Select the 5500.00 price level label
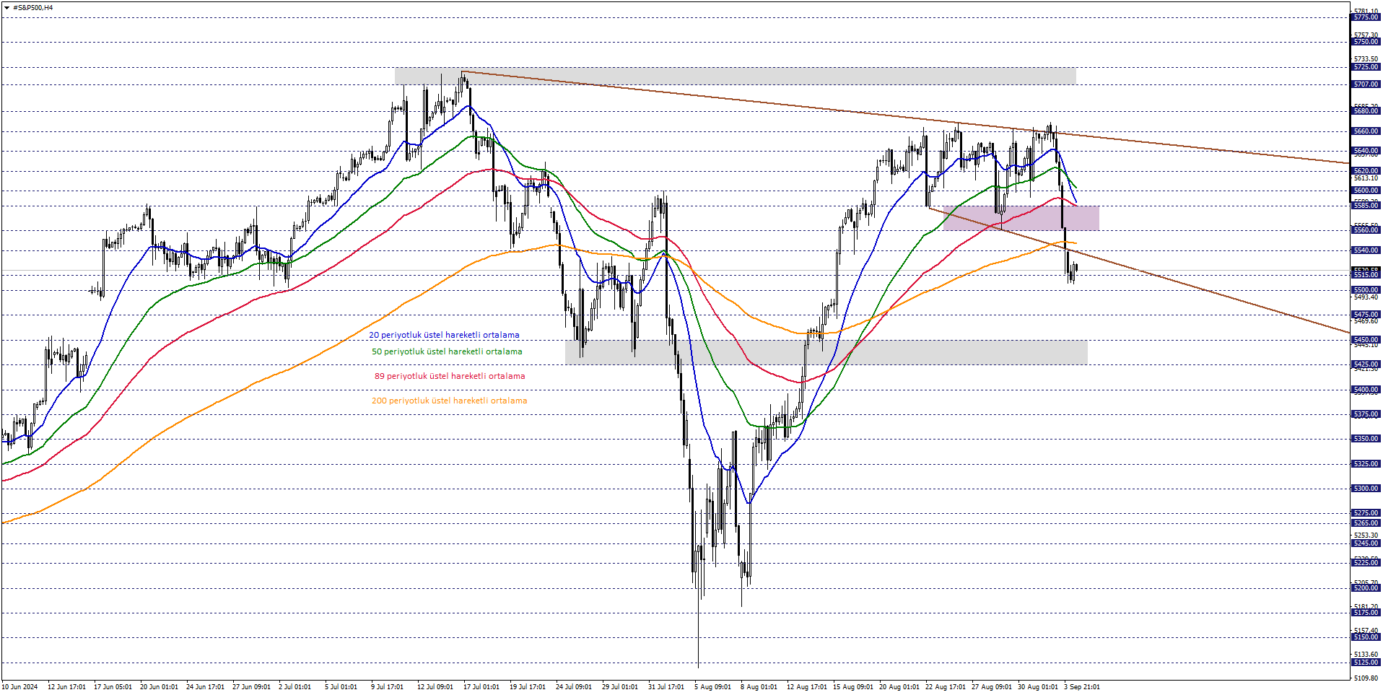 click(1366, 290)
